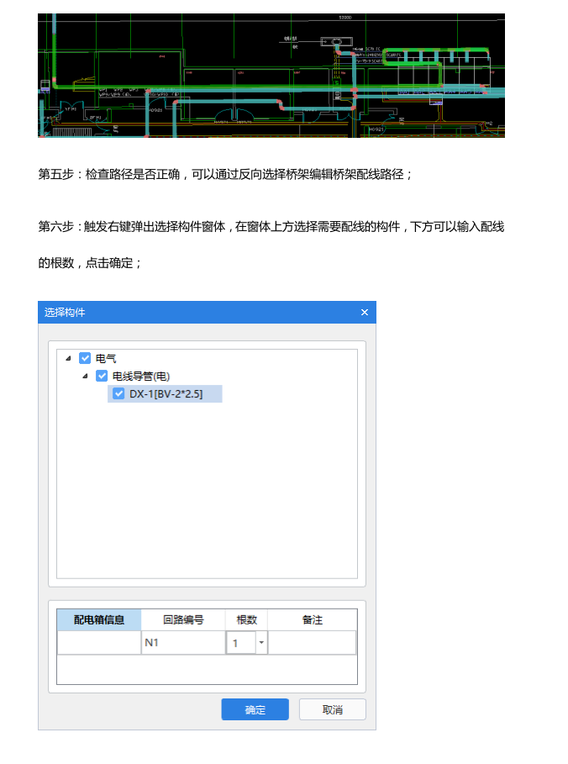Uncheck the DX-1[BV-2*2.5] checkbox
Viewport: 568px width, 764px height.
[x=118, y=393]
